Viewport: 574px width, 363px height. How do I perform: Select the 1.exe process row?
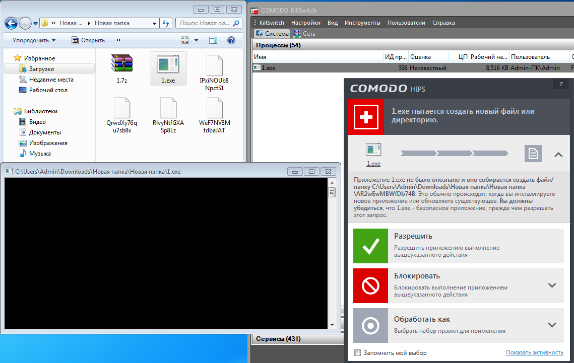click(x=413, y=67)
